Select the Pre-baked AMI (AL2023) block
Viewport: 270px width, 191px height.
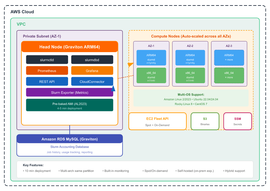(x=70, y=105)
